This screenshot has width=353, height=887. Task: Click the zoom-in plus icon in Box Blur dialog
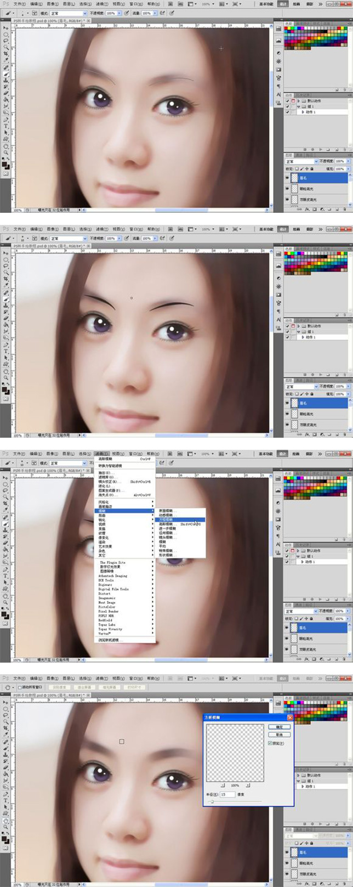tap(248, 785)
